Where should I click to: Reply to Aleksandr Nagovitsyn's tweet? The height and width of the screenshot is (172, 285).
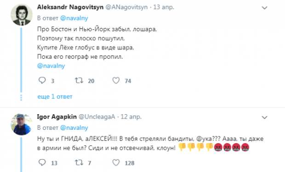[42, 80]
